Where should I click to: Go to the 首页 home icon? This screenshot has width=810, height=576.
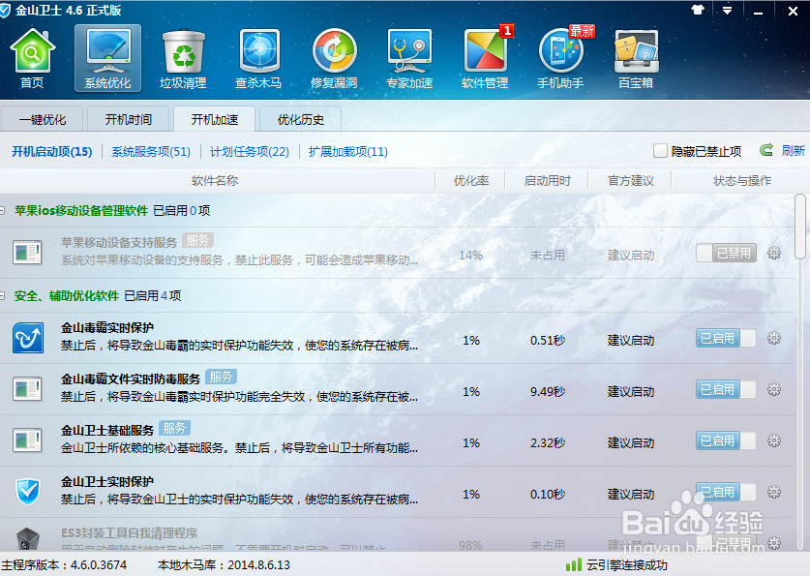tap(32, 58)
